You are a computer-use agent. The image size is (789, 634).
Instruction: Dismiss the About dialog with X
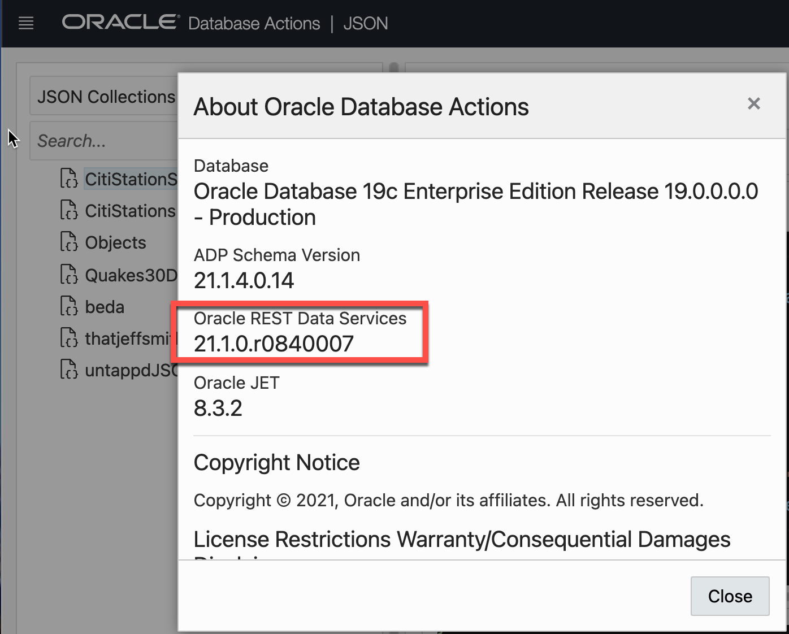pos(753,103)
